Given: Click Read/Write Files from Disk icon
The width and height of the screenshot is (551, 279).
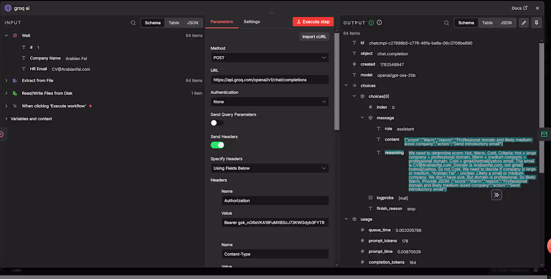Looking at the screenshot, I should click(15, 93).
